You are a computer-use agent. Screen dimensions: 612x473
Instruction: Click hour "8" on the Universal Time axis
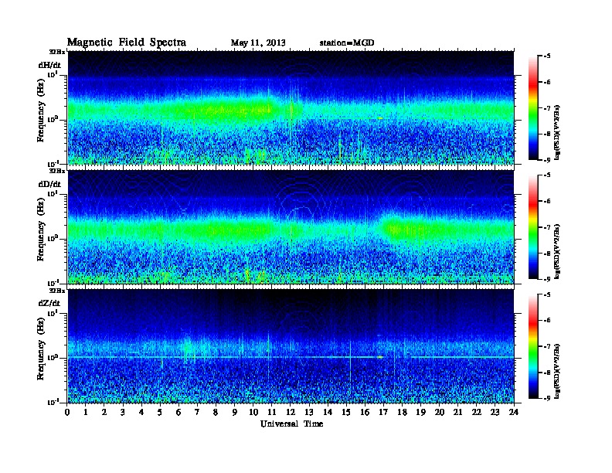(216, 412)
